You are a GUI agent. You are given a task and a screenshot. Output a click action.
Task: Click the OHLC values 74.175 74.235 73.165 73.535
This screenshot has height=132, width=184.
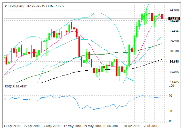click(45, 6)
